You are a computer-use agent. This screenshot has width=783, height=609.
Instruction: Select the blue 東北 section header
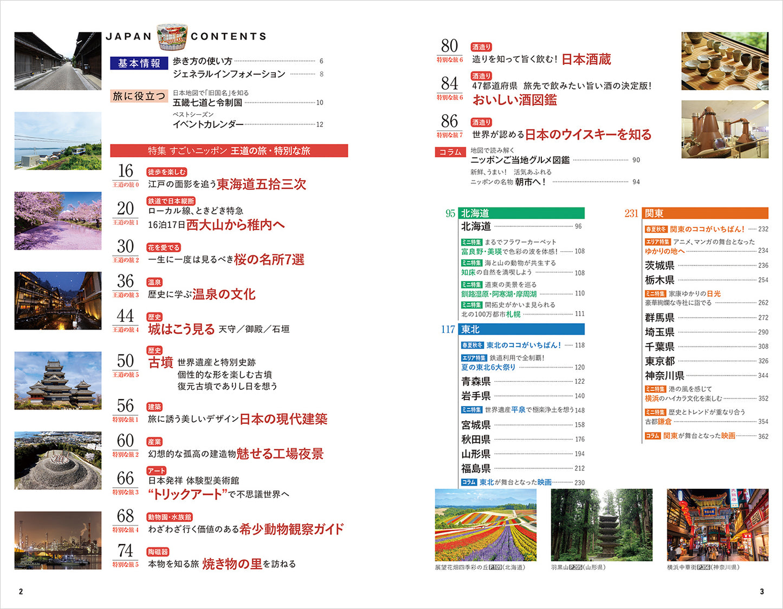[521, 329]
